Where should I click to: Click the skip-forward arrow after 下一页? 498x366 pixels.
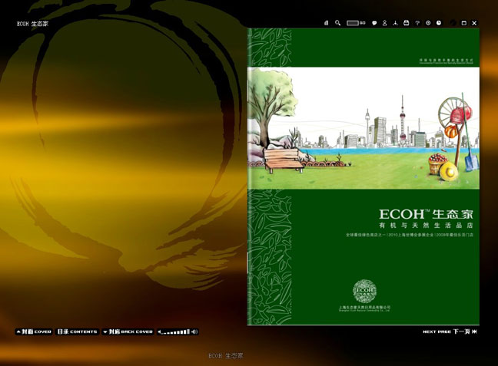(474, 331)
